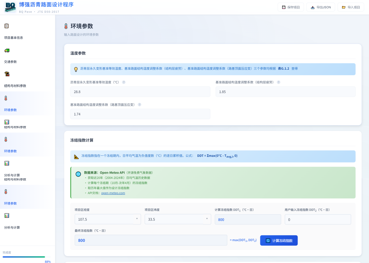Click the 查得 link text
The image size is (369, 263).
295,68
